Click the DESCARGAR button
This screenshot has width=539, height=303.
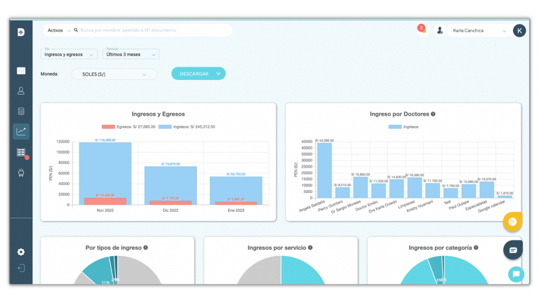[x=199, y=74]
